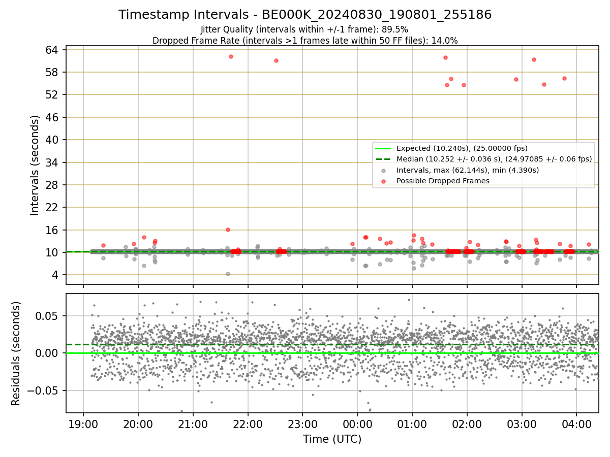Viewport: 610px width, 457px height.
Task: Click the gray dot marker in the legend
Action: click(384, 170)
